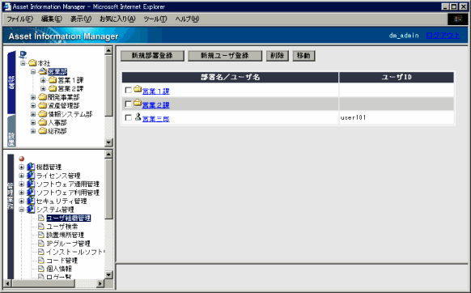471x293 pixels.
Task: Check the 営業1課 row checkbox
Action: click(128, 90)
